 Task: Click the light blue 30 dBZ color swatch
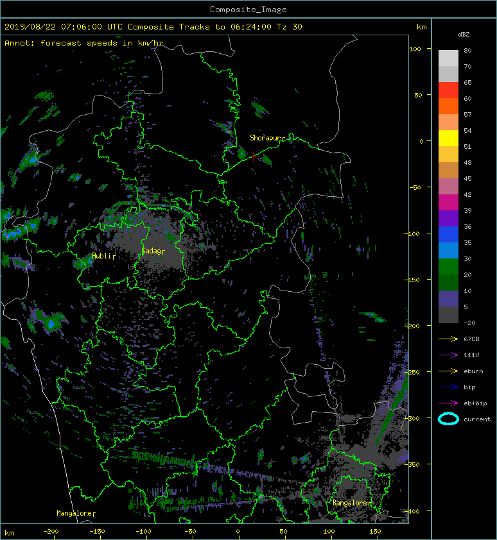[x=448, y=250]
